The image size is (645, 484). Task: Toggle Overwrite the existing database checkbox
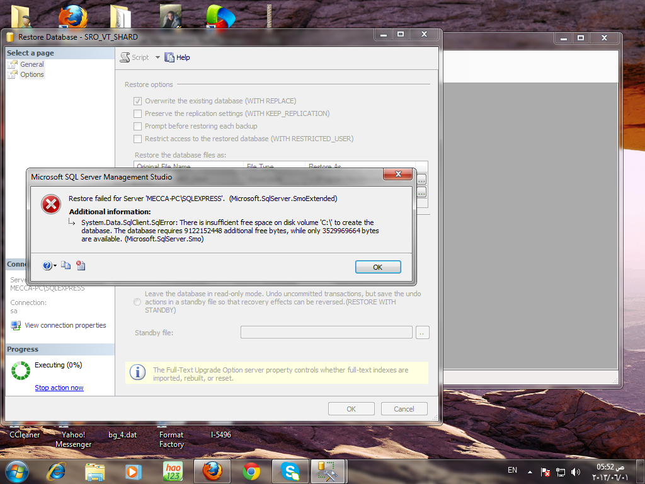pos(138,101)
